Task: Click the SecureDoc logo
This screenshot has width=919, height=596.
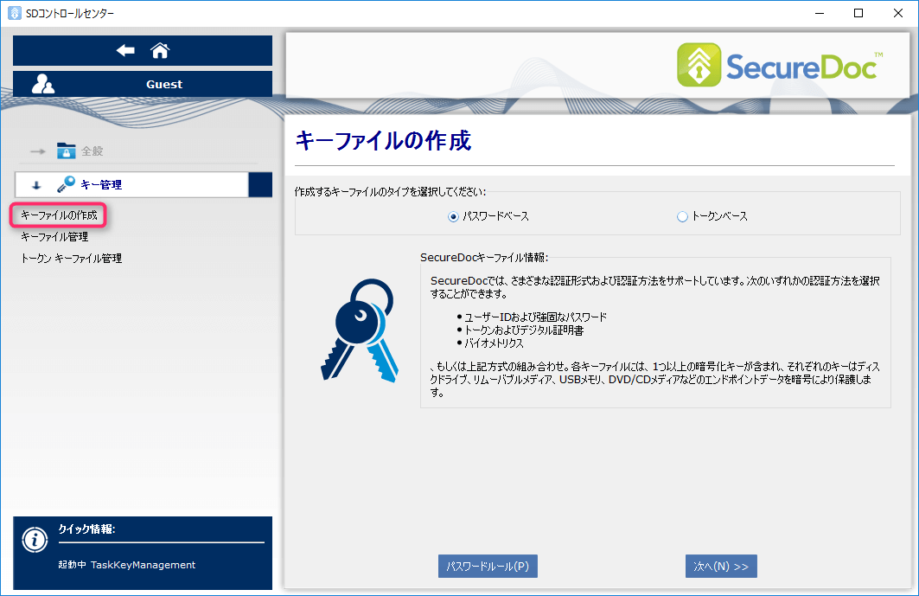Action: tap(780, 67)
